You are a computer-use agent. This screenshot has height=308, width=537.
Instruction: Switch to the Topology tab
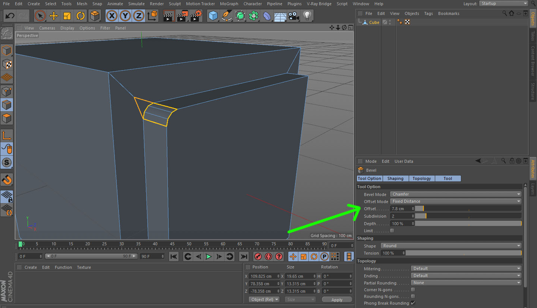point(422,178)
